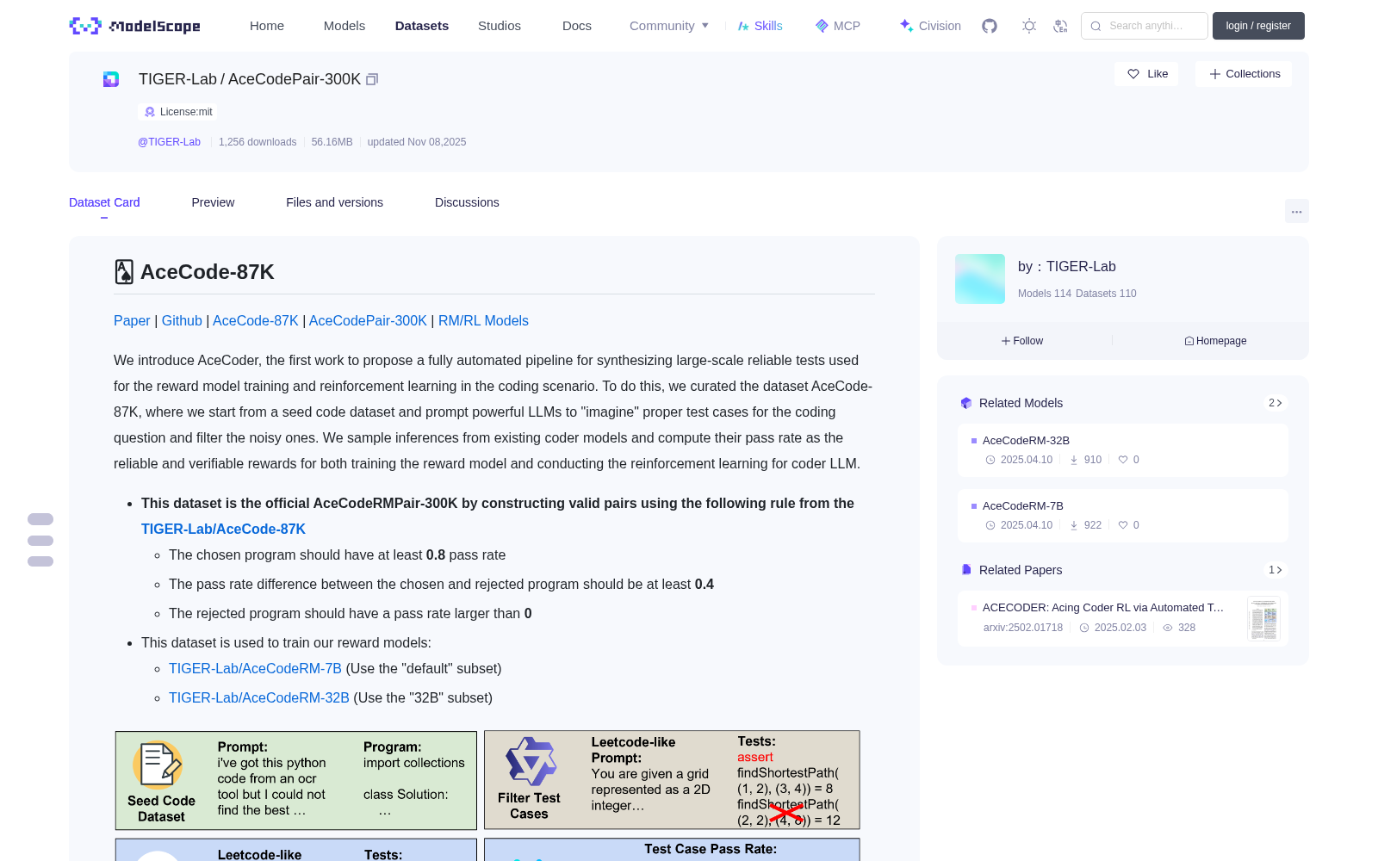
Task: Click the AceCode-87K spade card heading icon
Action: click(x=124, y=272)
